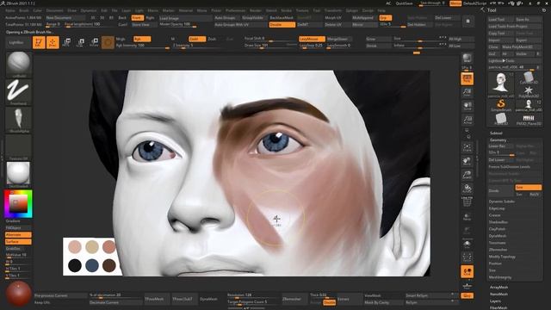The image size is (551, 310).
Task: Click the right-shelf Rotate view icon
Action: click(x=467, y=189)
